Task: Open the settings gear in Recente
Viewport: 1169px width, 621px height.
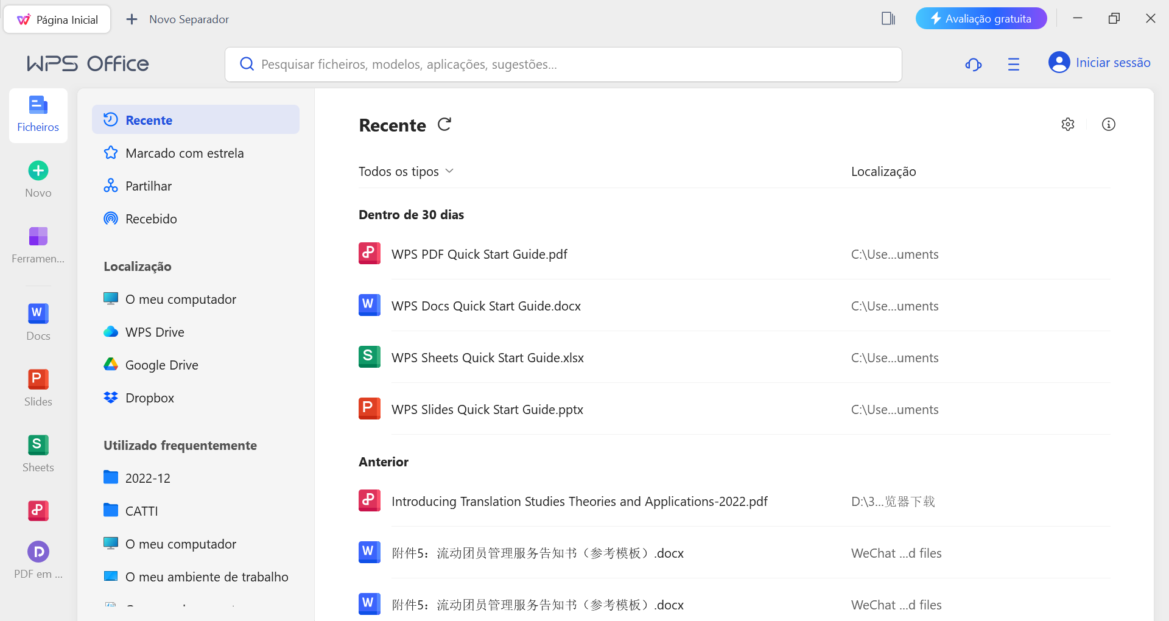Action: coord(1067,125)
